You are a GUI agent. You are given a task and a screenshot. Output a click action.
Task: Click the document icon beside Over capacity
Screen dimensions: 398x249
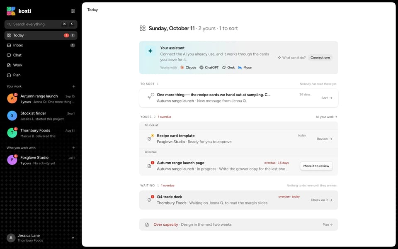click(147, 225)
